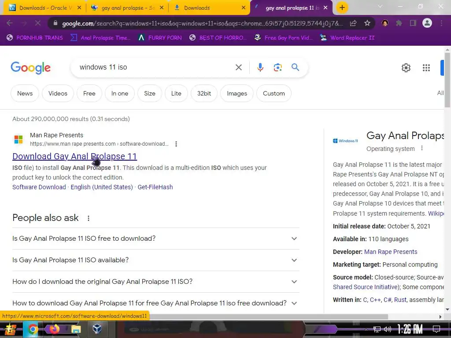The height and width of the screenshot is (338, 451).
Task: Open the three-dot menu next to People also ask
Action: 89,218
